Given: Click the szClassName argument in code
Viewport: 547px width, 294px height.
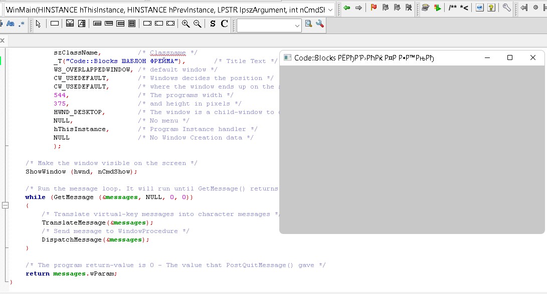Looking at the screenshot, I should pos(76,52).
